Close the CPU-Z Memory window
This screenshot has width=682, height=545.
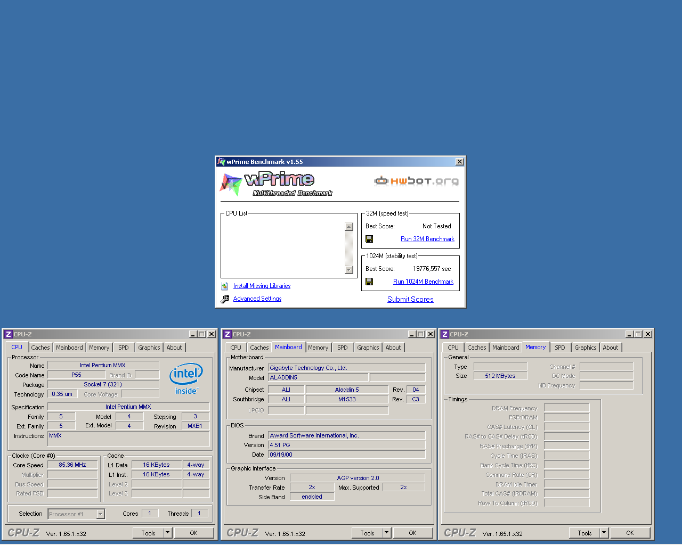(x=648, y=334)
